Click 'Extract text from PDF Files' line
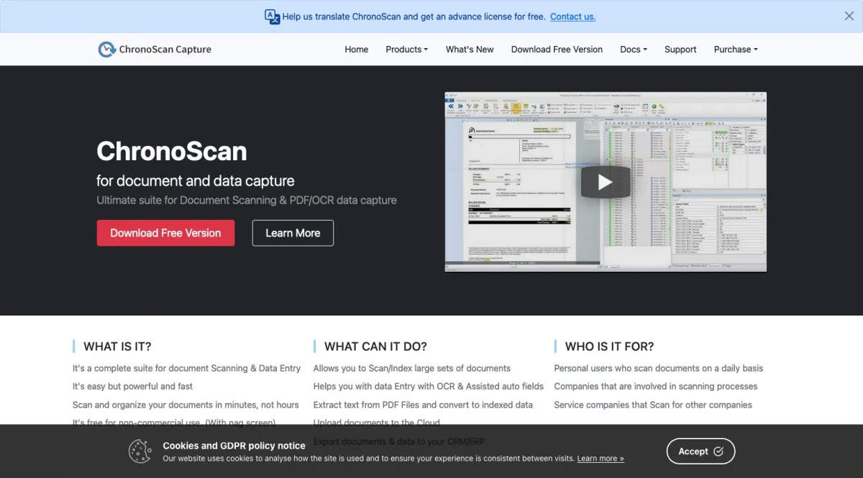The width and height of the screenshot is (863, 478). click(424, 405)
